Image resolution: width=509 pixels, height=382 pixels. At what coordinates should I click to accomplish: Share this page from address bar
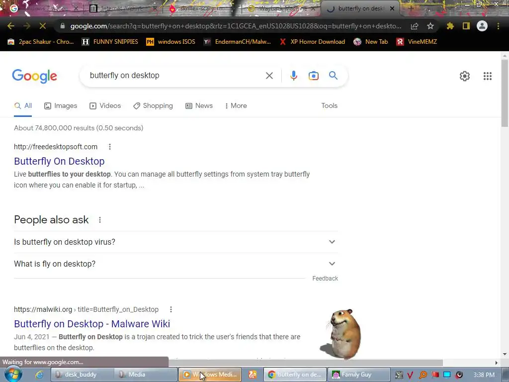point(415,26)
